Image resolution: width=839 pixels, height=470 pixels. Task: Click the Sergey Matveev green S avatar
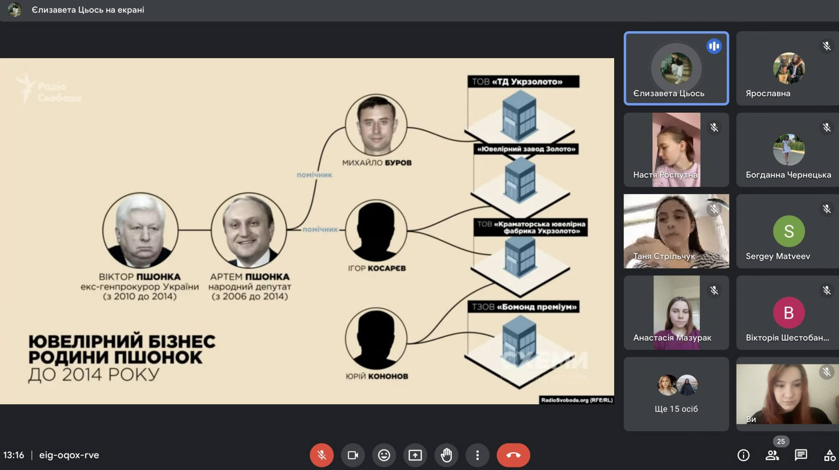[789, 231]
